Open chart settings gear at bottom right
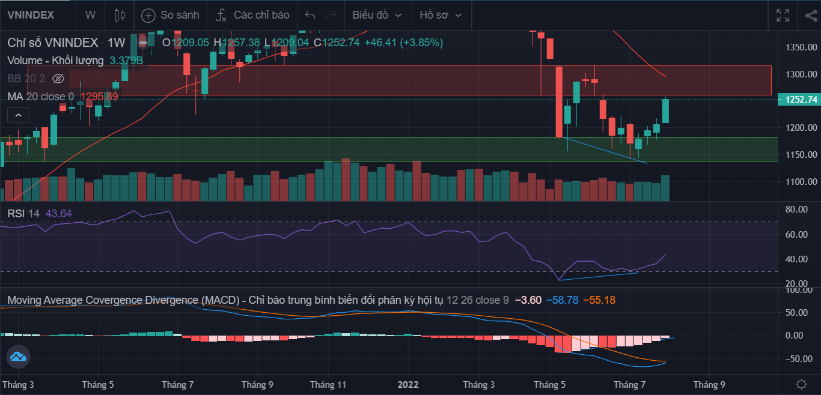 [x=801, y=384]
